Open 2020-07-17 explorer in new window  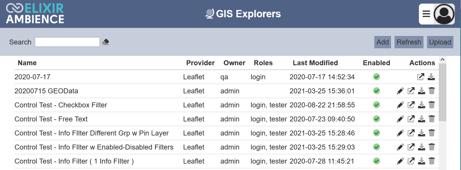point(421,77)
